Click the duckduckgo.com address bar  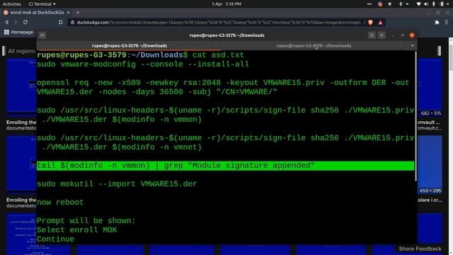[x=218, y=22]
